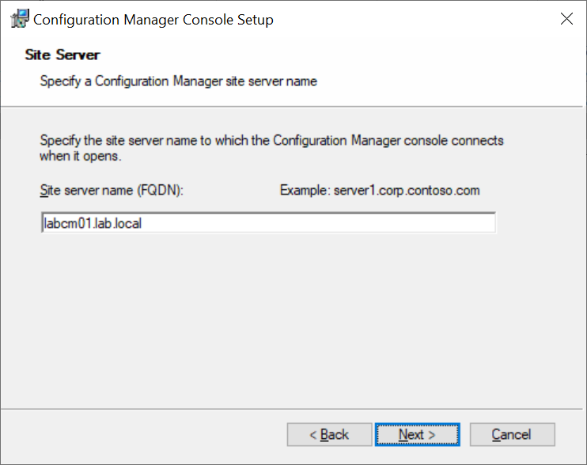This screenshot has height=465, width=587.
Task: Close the Console Setup dialog window
Action: coord(566,18)
